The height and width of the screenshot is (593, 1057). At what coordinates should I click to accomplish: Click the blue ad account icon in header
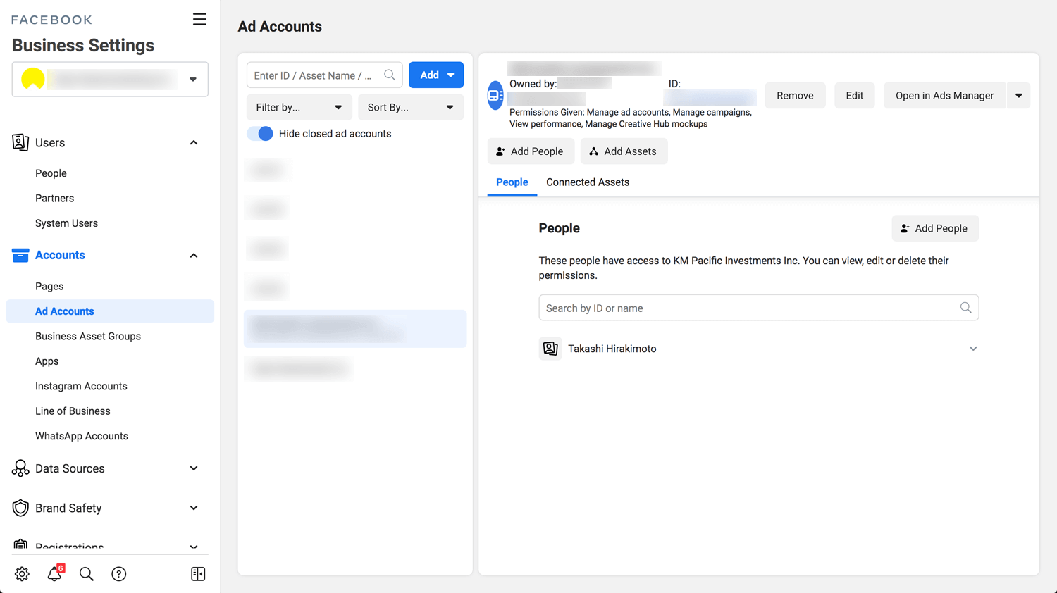tap(495, 95)
